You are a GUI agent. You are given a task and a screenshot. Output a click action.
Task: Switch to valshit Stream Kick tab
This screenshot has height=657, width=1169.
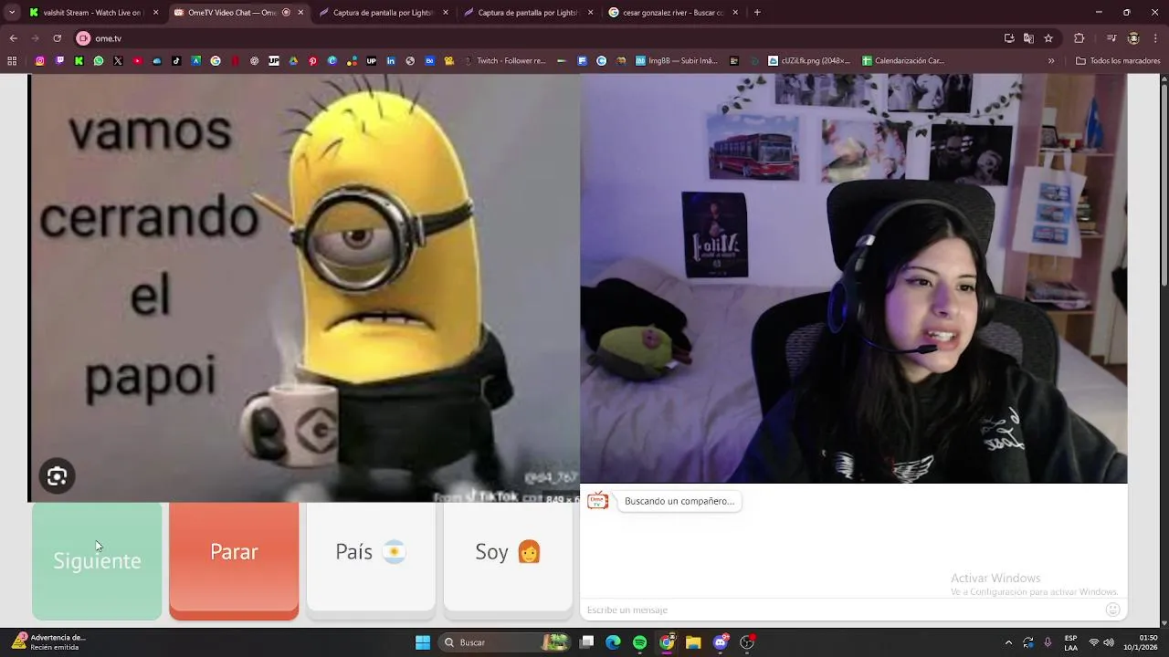[x=93, y=13]
